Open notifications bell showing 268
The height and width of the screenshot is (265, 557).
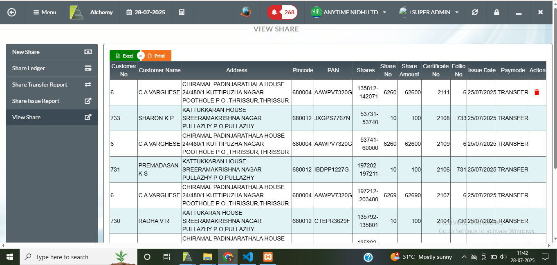[x=282, y=12]
